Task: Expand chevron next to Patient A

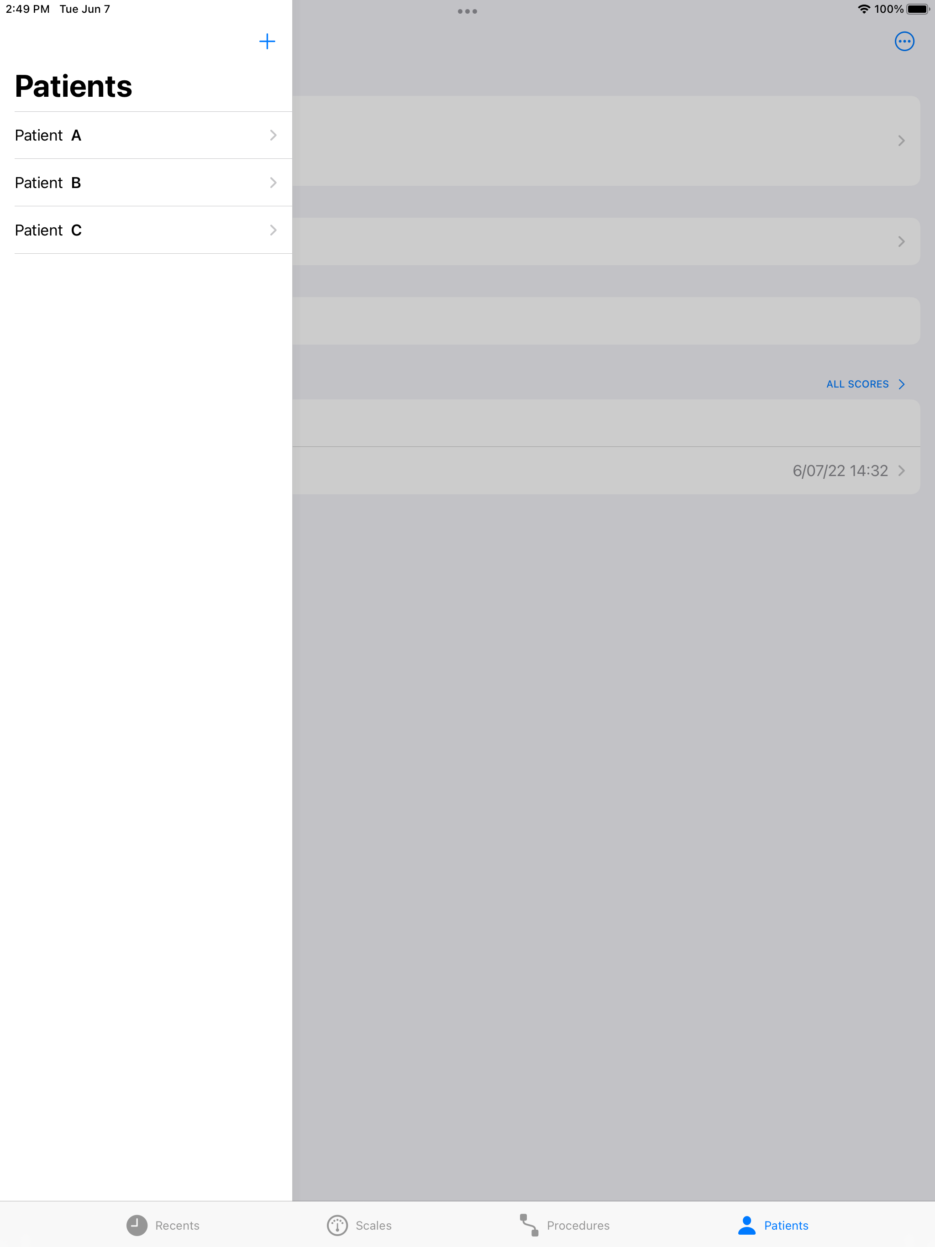Action: point(273,135)
